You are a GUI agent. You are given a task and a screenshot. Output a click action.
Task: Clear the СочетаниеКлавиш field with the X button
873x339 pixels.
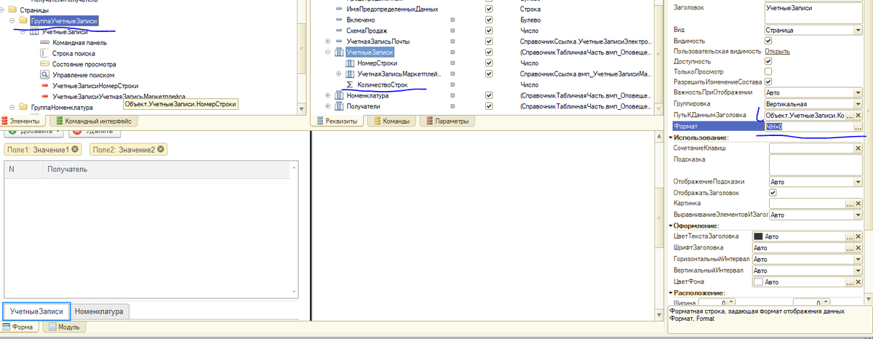click(x=858, y=148)
